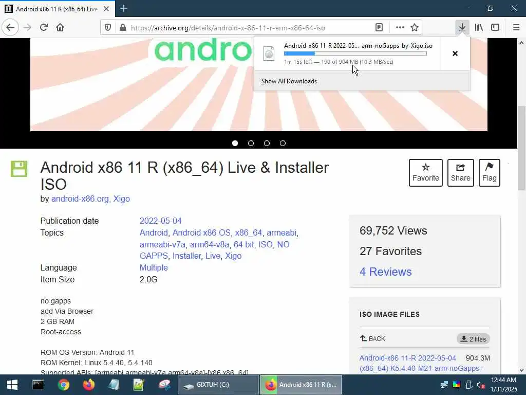This screenshot has height=395, width=526.
Task: Click the green floppy software icon
Action: (19, 169)
